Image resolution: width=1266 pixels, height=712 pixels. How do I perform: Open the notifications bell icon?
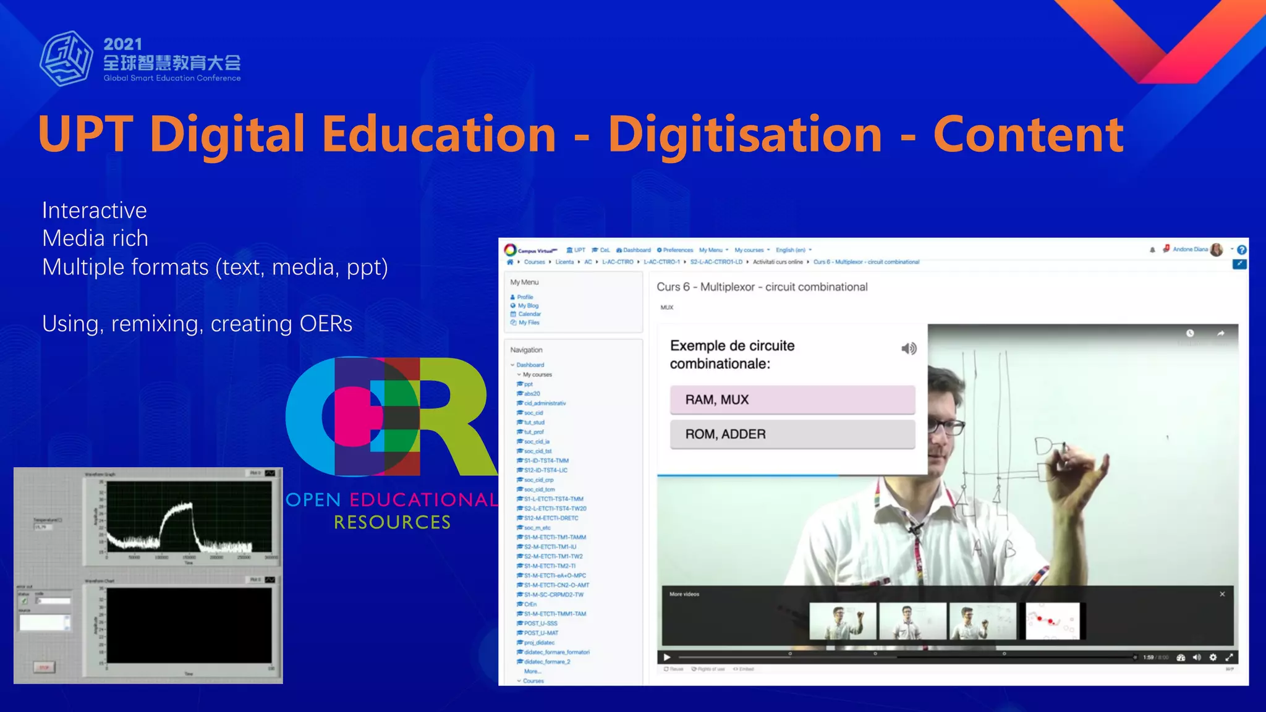click(x=1152, y=250)
